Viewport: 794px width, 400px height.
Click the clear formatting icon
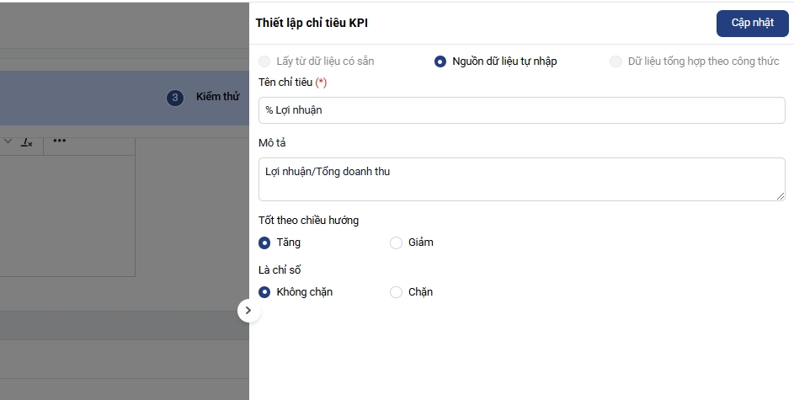click(27, 141)
